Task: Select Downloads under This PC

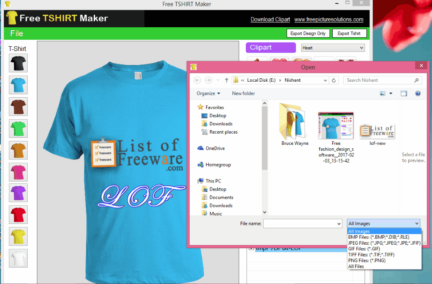Action: [x=217, y=206]
